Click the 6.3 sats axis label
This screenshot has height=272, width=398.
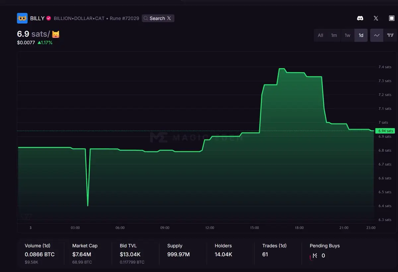[385, 220]
